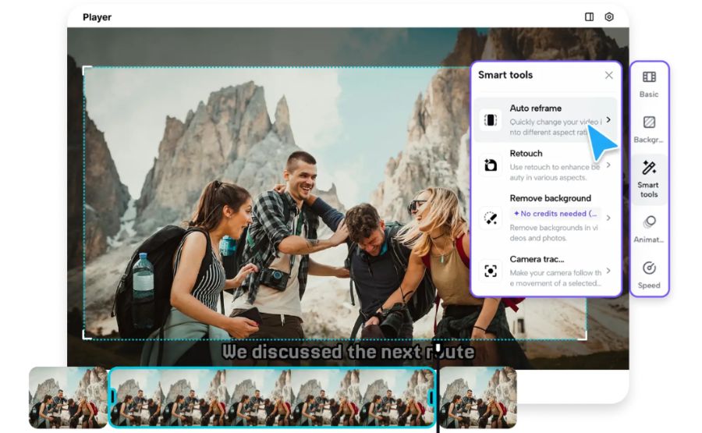Expand the Auto reframe option chevron

(608, 119)
